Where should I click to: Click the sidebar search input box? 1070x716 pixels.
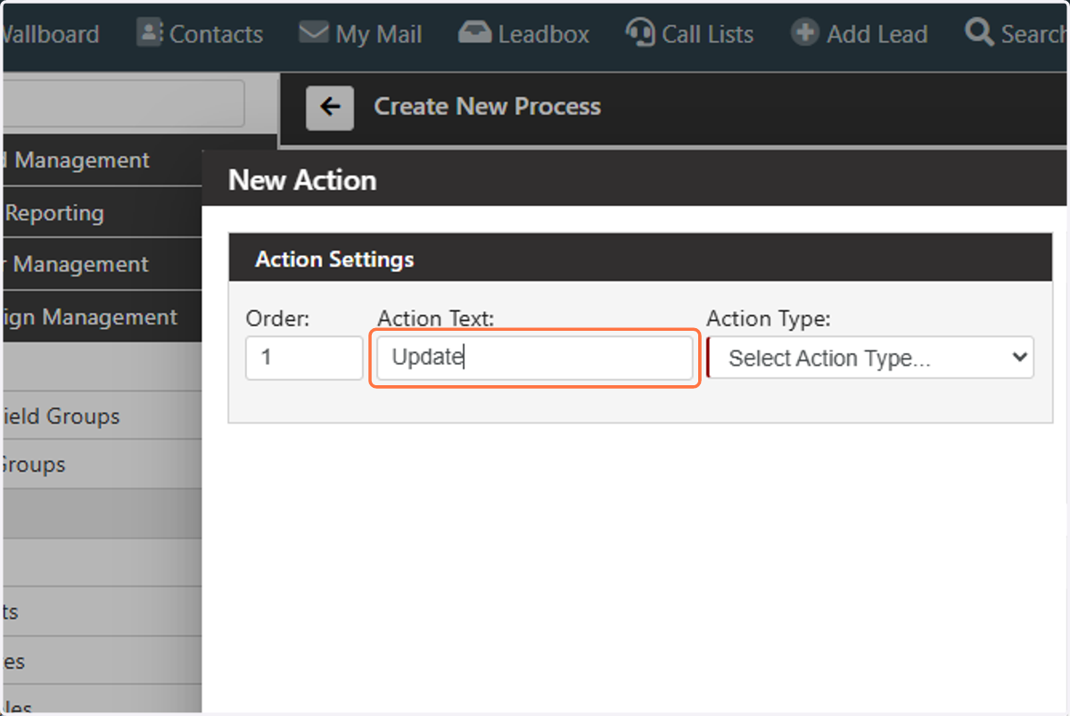pos(123,103)
